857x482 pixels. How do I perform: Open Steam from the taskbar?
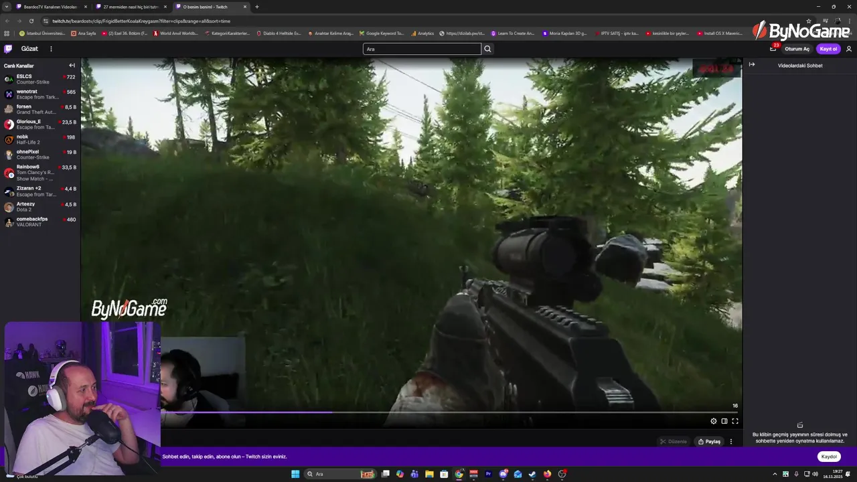tap(532, 474)
